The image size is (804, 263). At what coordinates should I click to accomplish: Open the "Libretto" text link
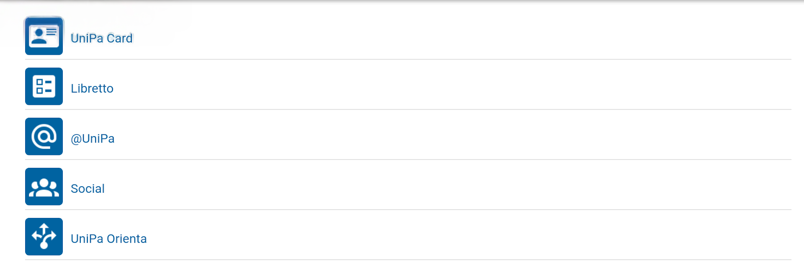(x=92, y=89)
